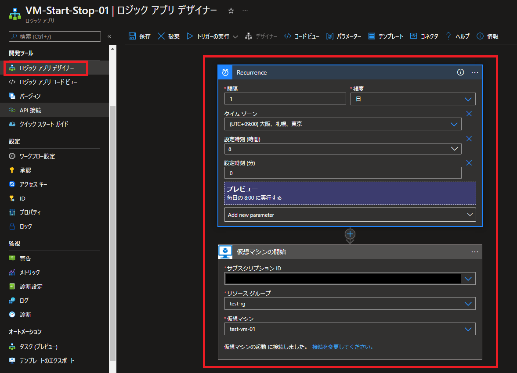The image size is (517, 373).
Task: Open the Add new parameter dropdown
Action: coord(350,215)
